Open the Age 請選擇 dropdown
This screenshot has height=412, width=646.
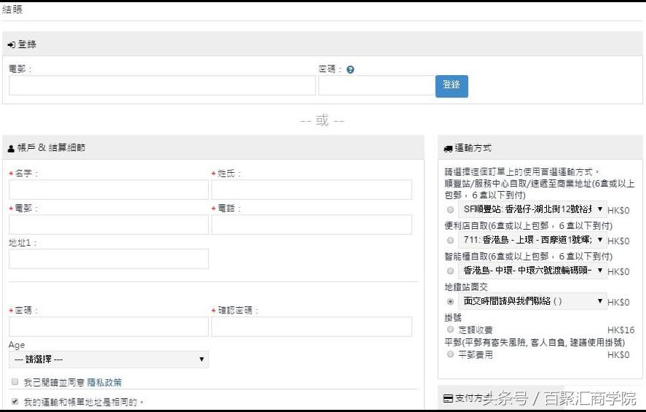109,359
